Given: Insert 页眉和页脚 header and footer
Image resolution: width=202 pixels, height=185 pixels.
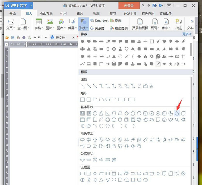Looking at the screenshot, I should [140, 24].
